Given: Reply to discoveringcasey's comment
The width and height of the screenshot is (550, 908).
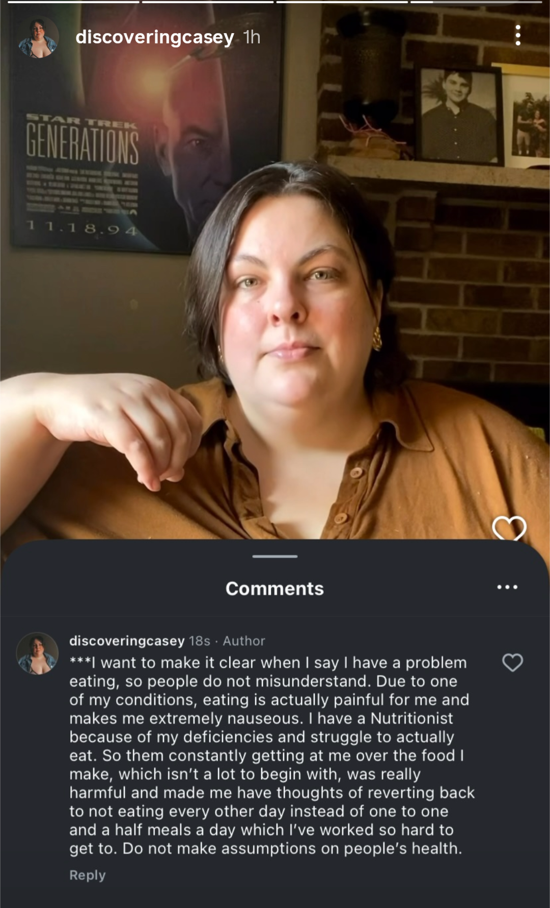Looking at the screenshot, I should coord(88,875).
